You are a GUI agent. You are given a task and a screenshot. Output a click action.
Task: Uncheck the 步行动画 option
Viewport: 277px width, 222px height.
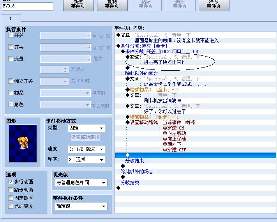(x=11, y=182)
